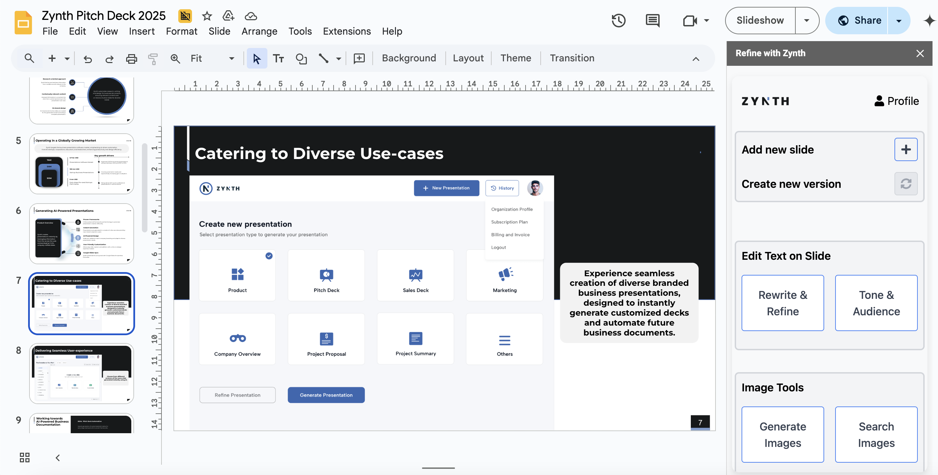
Task: Click the Tone & Audience button
Action: pos(876,303)
